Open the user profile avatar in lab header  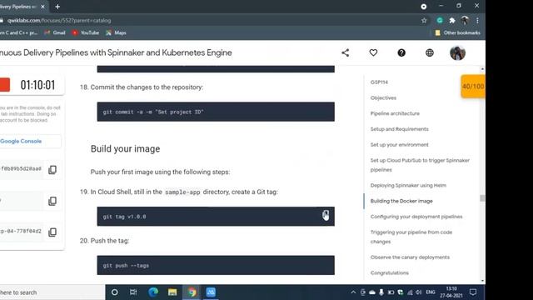(457, 53)
